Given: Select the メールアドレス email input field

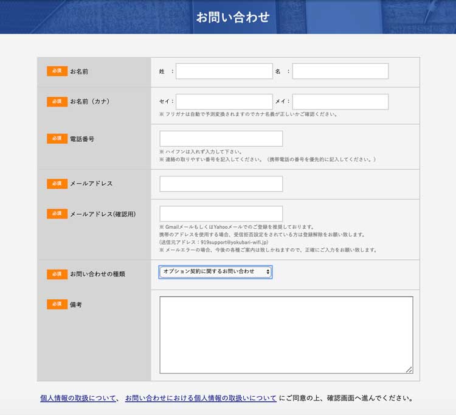Looking at the screenshot, I should pyautogui.click(x=221, y=184).
